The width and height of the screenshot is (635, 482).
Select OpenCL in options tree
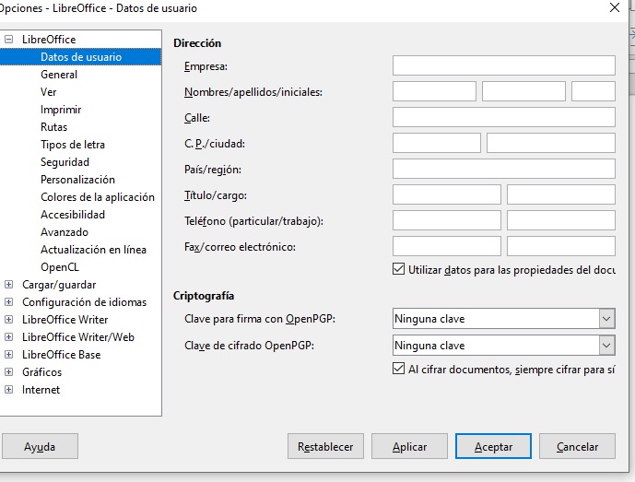(60, 267)
